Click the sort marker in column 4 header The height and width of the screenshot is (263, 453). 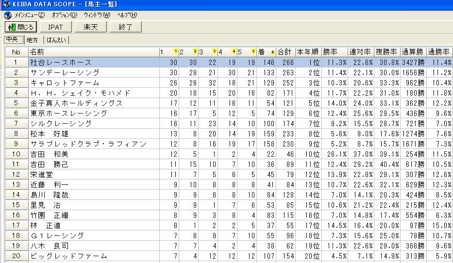[x=234, y=51]
